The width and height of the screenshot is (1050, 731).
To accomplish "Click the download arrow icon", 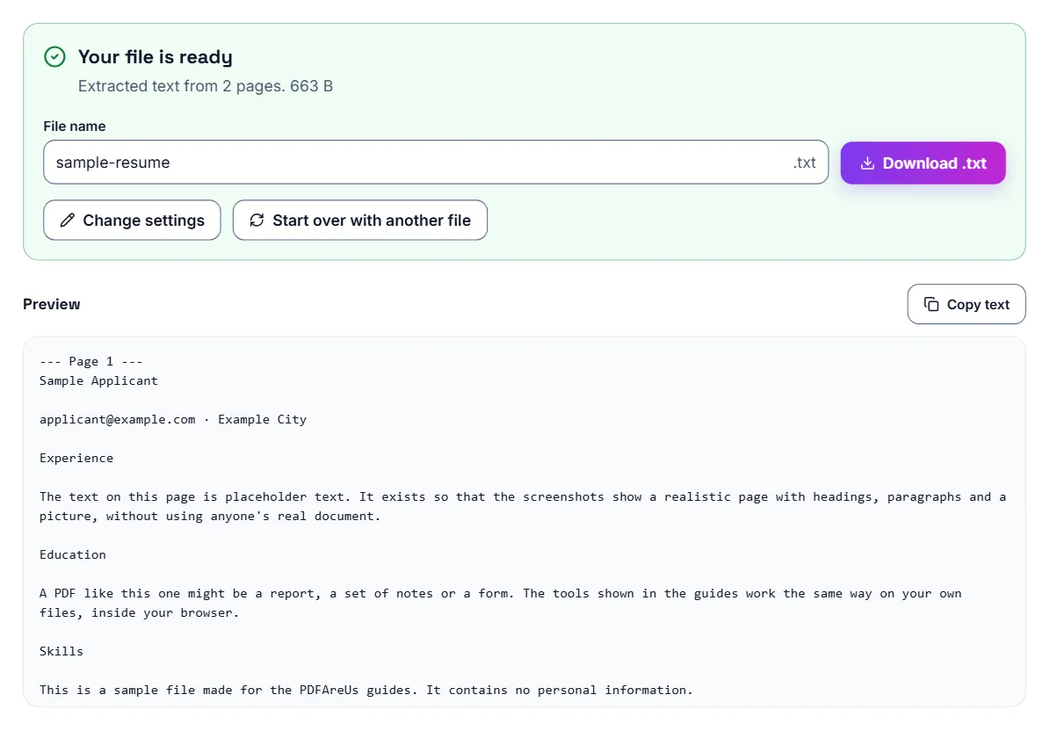I will point(867,163).
